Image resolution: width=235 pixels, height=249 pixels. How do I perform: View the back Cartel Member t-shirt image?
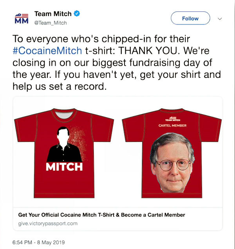(x=172, y=153)
